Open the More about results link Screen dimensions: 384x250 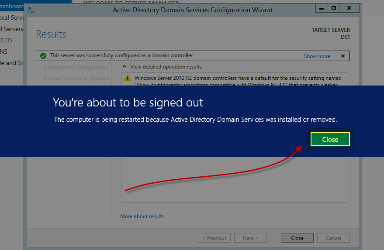(x=142, y=216)
